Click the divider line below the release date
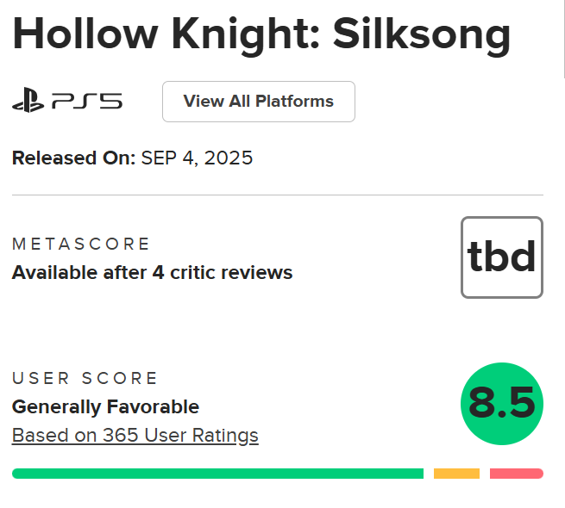Screen dimensions: 565x508 coord(277,195)
